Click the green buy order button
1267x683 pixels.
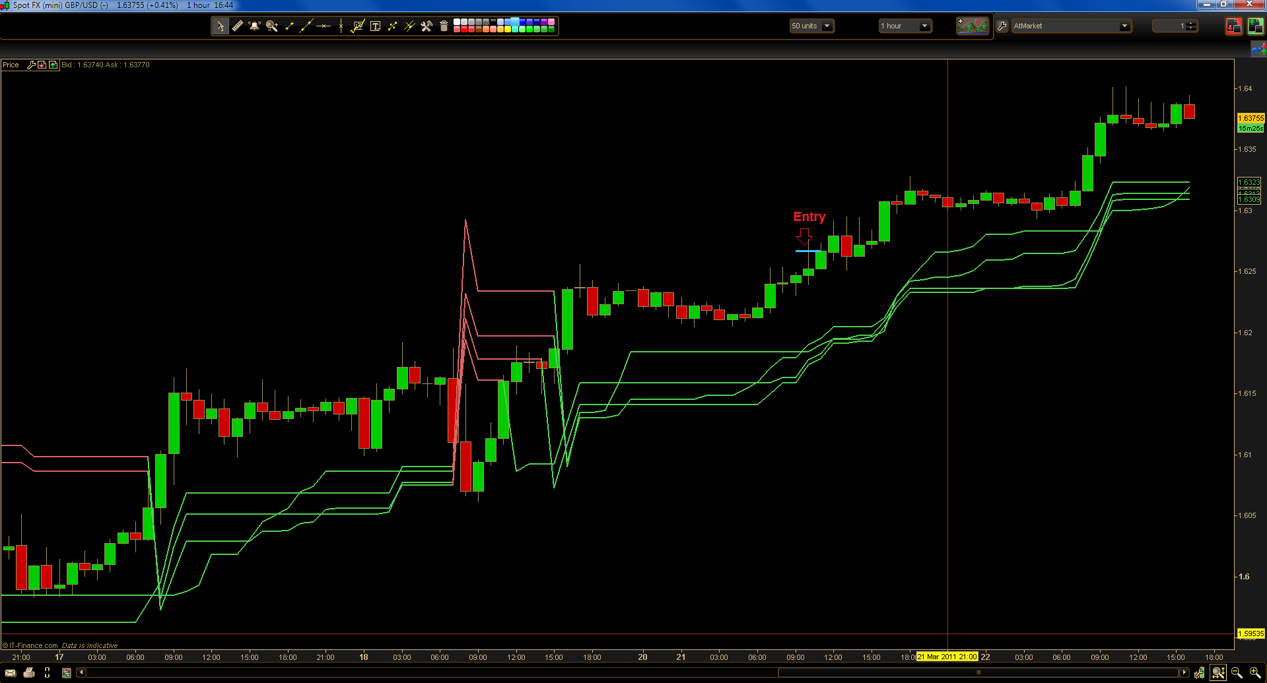point(1255,26)
